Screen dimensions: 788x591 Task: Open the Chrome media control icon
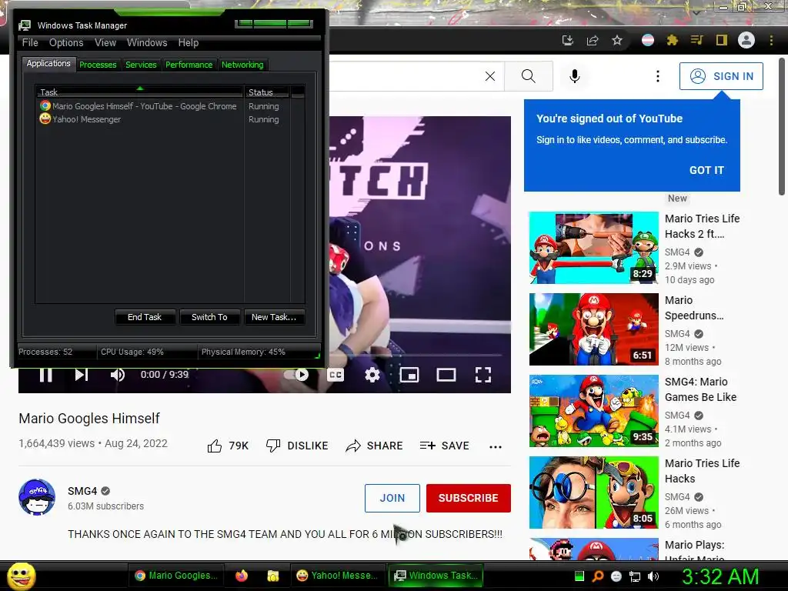(x=696, y=40)
